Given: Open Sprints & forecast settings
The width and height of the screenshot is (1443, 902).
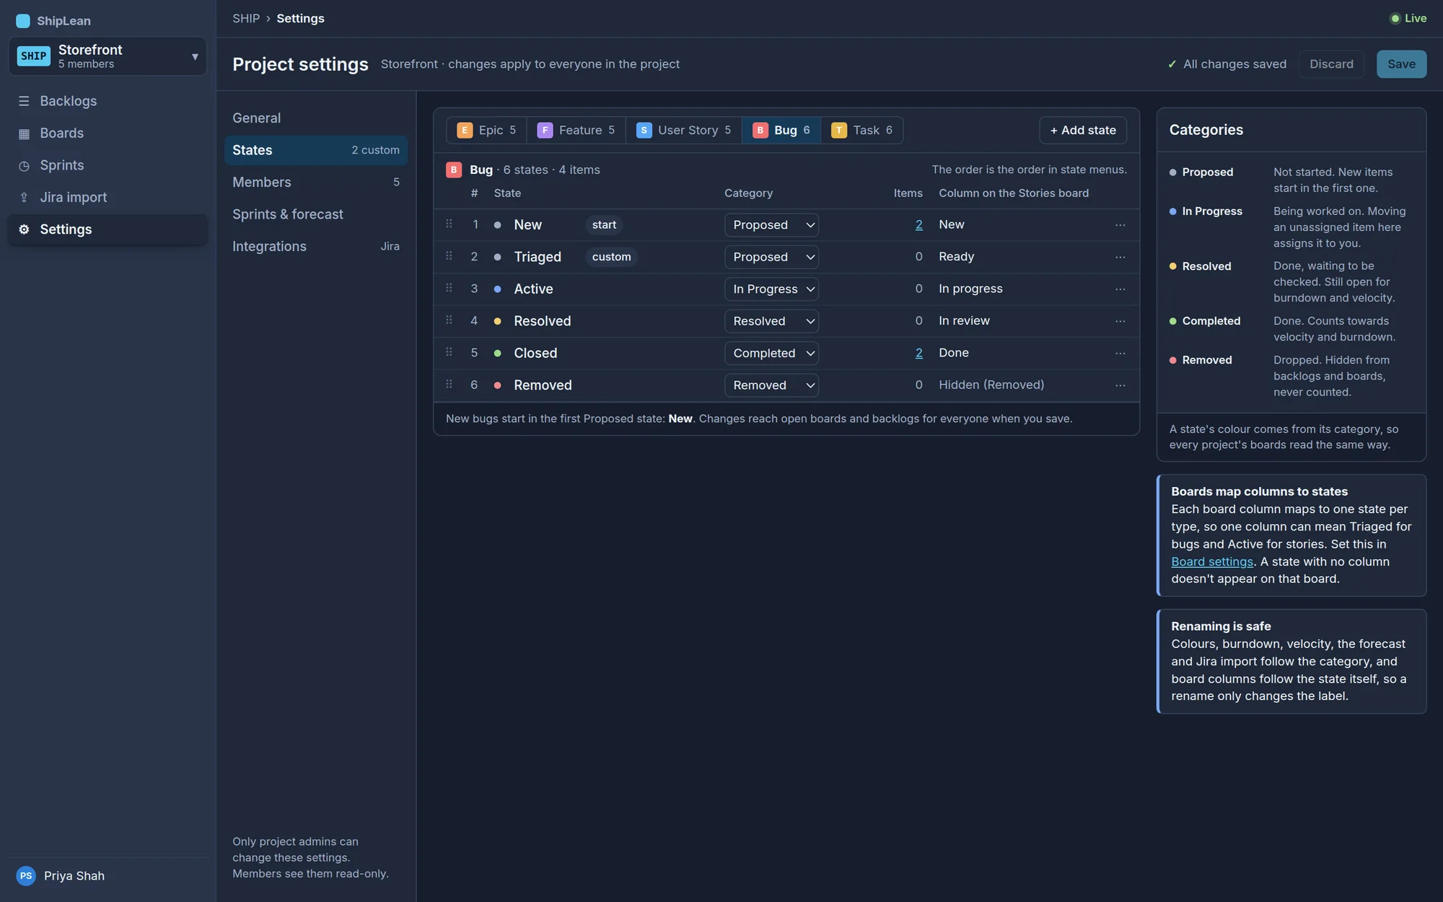Looking at the screenshot, I should coord(316,214).
